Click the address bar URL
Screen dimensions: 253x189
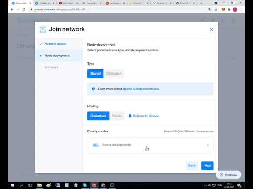point(60,9)
